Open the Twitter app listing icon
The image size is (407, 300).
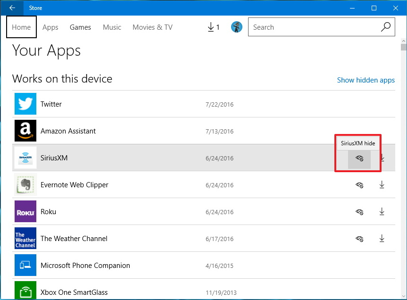click(25, 104)
